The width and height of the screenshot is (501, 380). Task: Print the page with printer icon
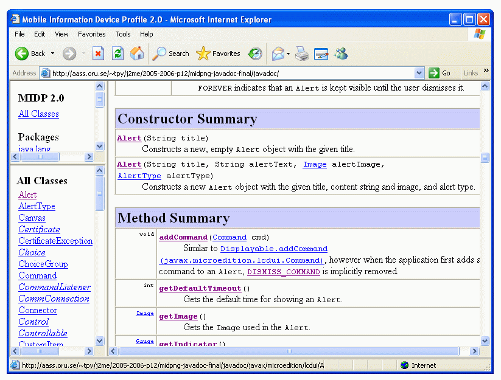[302, 54]
